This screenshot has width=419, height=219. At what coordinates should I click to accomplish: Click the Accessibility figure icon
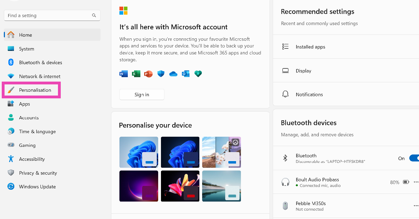(11, 159)
